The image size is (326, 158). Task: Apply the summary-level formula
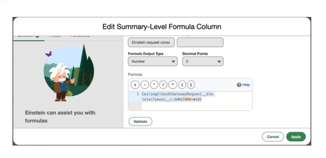[x=296, y=137]
